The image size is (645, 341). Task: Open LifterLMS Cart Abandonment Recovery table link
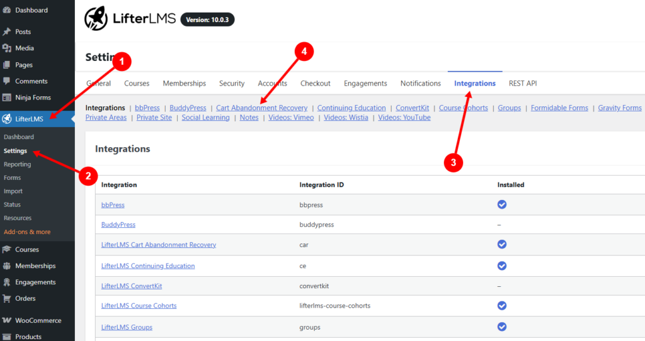click(x=158, y=245)
